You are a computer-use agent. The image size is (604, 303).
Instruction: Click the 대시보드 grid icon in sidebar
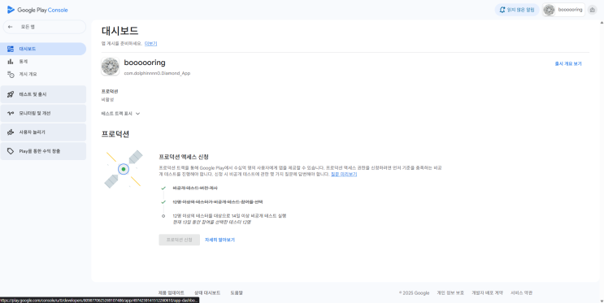point(11,49)
